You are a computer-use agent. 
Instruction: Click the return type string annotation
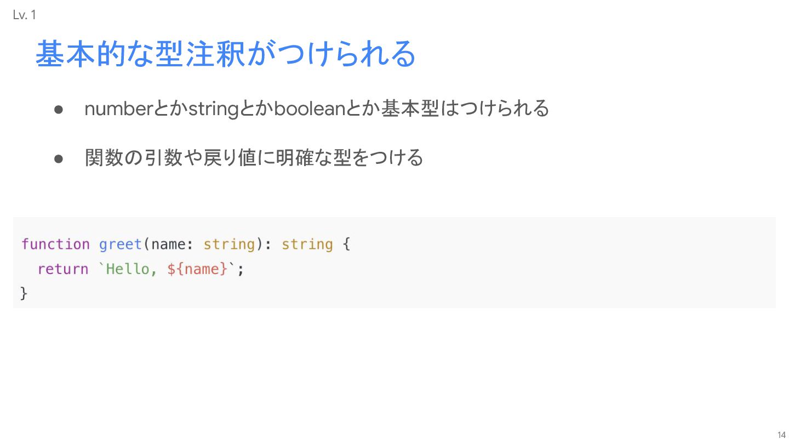pyautogui.click(x=307, y=244)
